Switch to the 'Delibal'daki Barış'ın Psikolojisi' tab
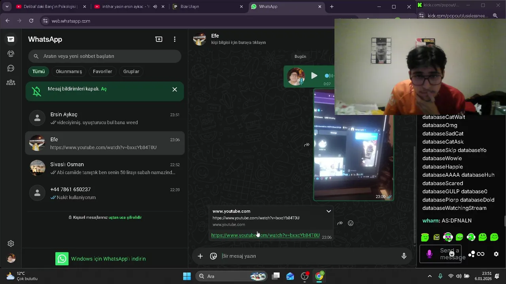 coord(51,7)
